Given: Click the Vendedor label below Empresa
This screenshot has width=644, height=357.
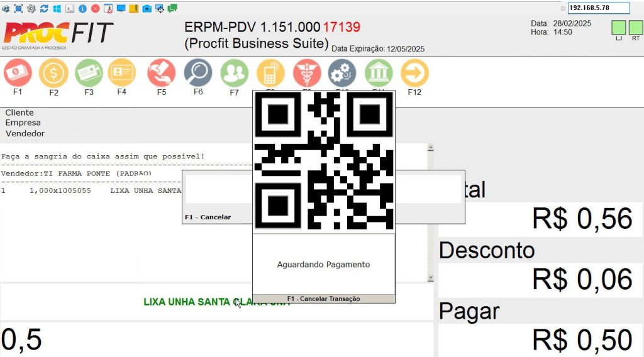Looking at the screenshot, I should 25,133.
